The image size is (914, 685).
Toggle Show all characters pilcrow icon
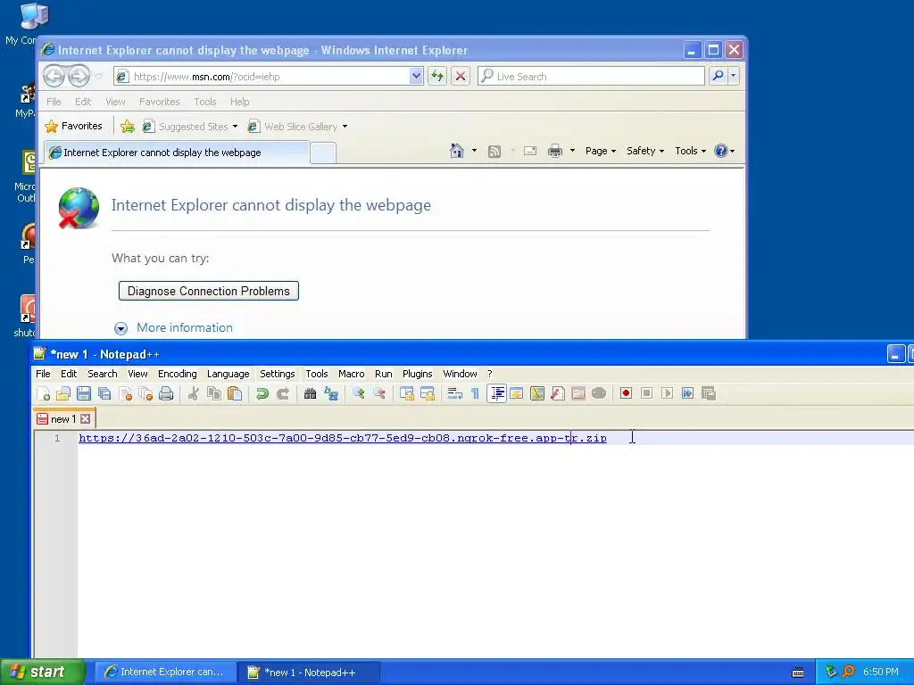point(475,393)
